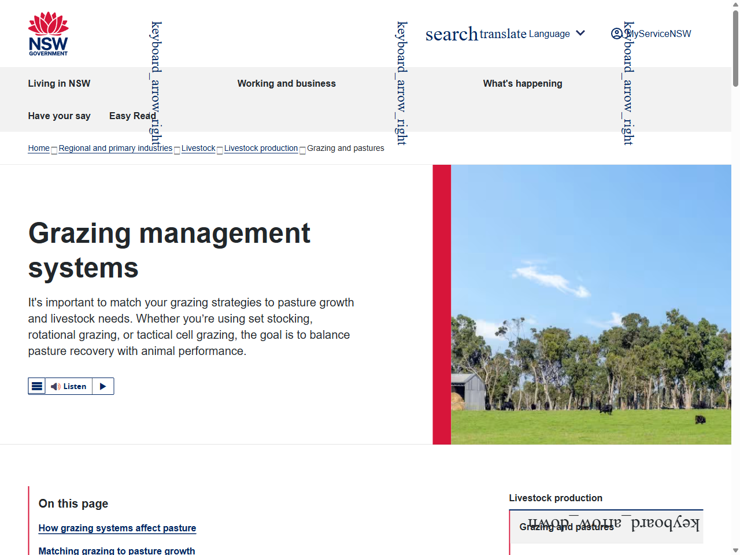Open the What's happening menu
Screen dimensions: 740x555
pos(523,83)
